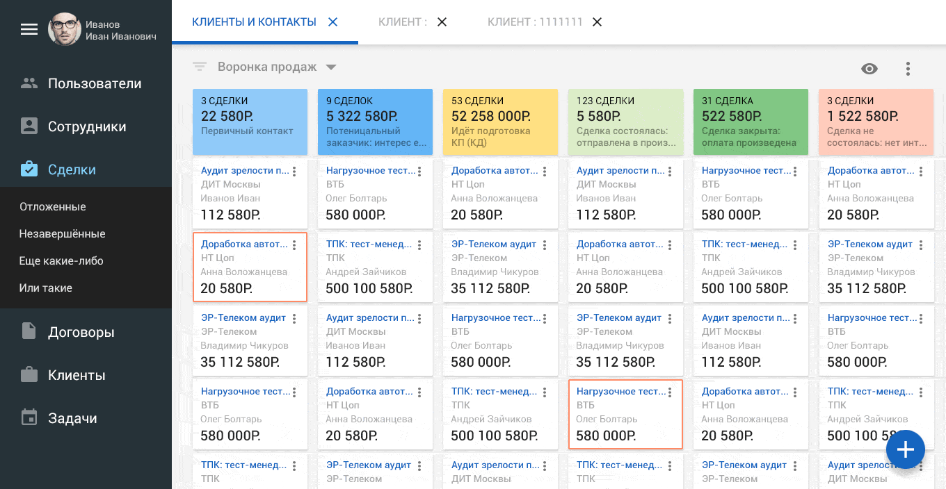Open the board's three-dot options menu
The image size is (946, 489).
[x=908, y=69]
